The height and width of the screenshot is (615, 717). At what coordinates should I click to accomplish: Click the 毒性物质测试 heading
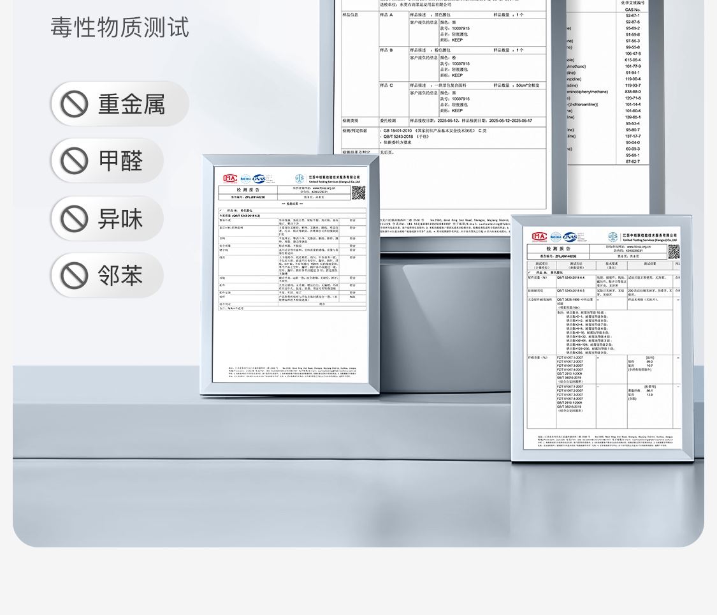tap(120, 27)
